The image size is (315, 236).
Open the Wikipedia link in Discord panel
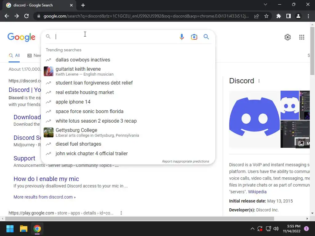tap(257, 192)
